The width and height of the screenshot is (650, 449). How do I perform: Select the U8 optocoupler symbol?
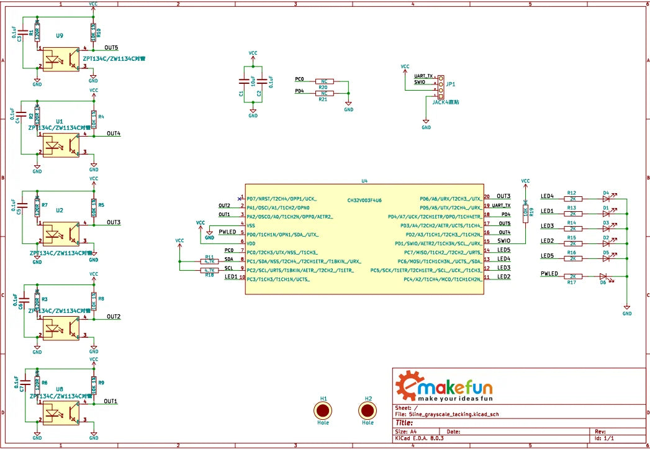[61, 413]
